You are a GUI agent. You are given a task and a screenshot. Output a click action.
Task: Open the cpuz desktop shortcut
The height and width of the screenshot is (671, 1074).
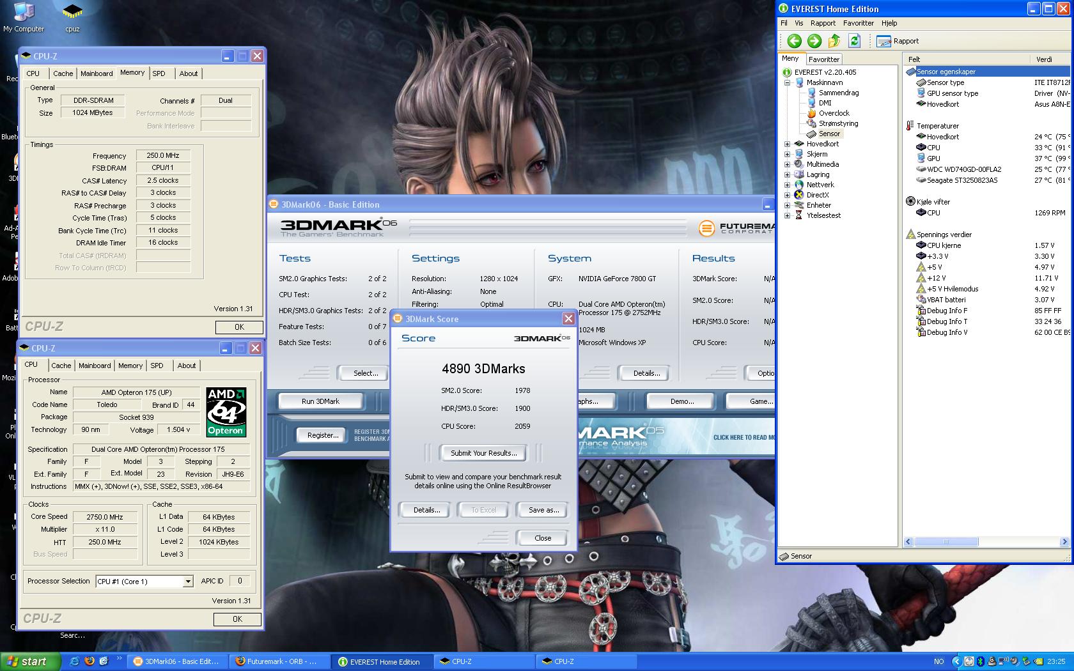[x=72, y=17]
